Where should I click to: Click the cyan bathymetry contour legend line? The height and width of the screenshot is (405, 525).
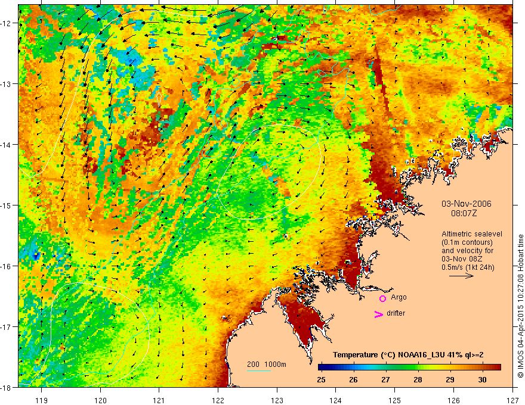click(x=259, y=370)
